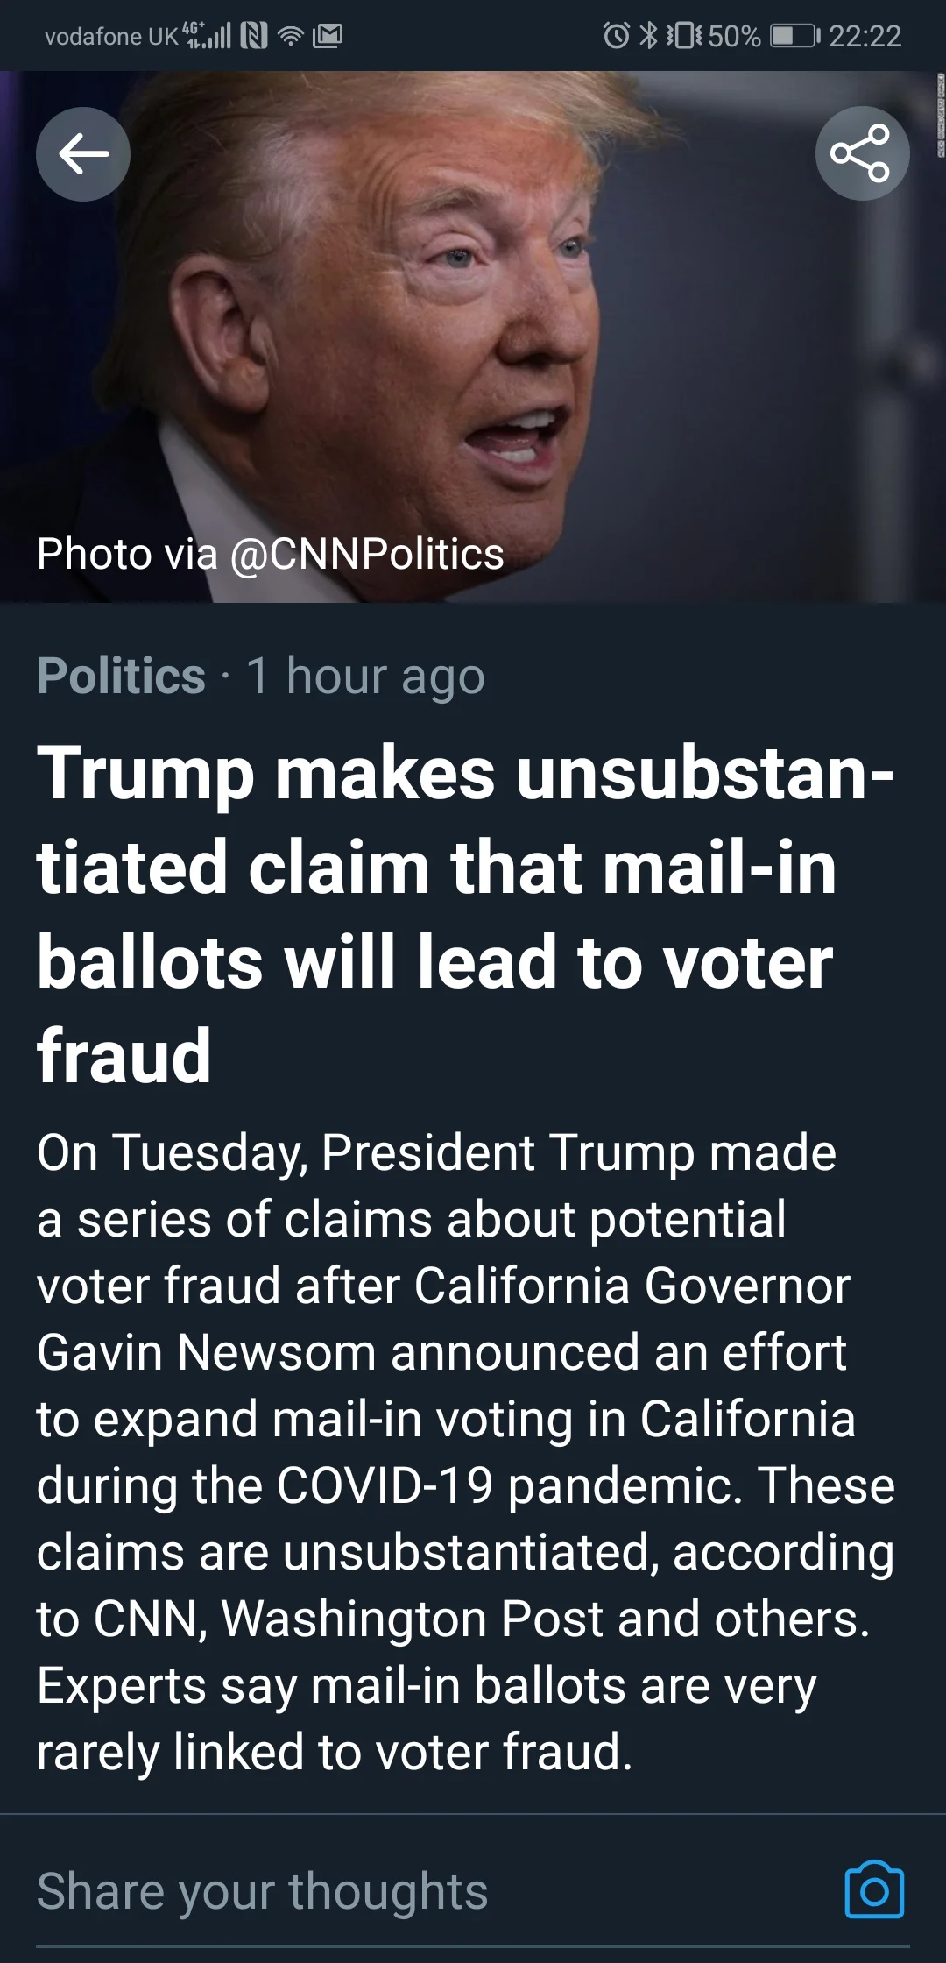946x1963 pixels.
Task: Tap the NFC status icon
Action: coord(254,36)
